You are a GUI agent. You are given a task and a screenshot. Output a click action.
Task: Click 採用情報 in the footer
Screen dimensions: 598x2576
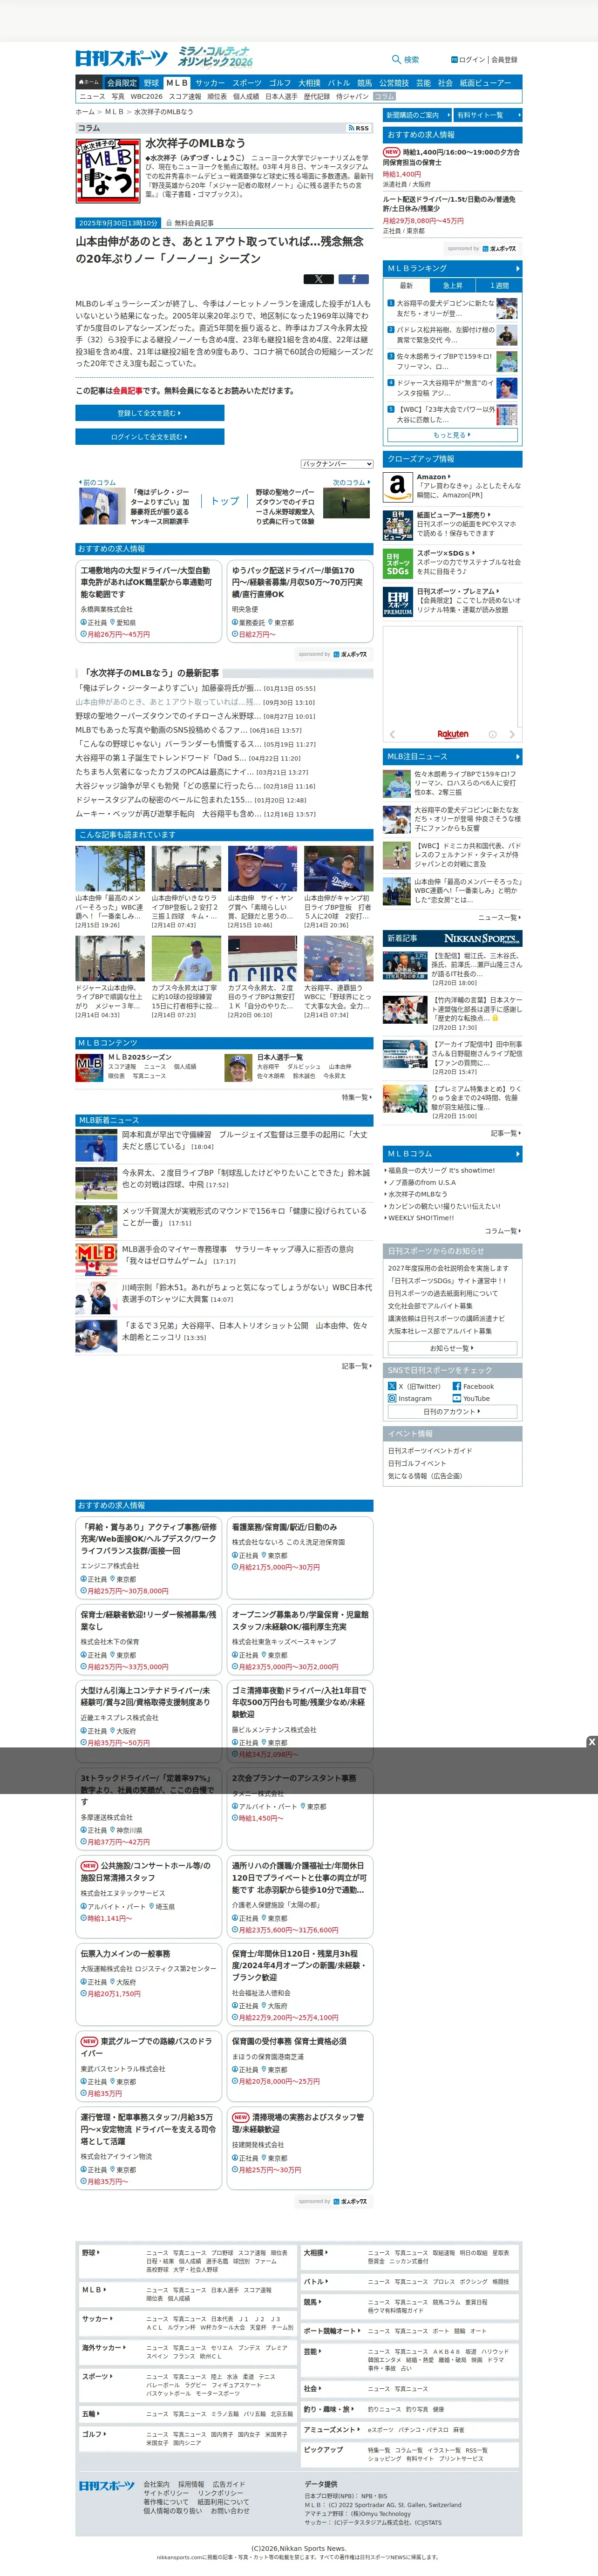point(190,2484)
